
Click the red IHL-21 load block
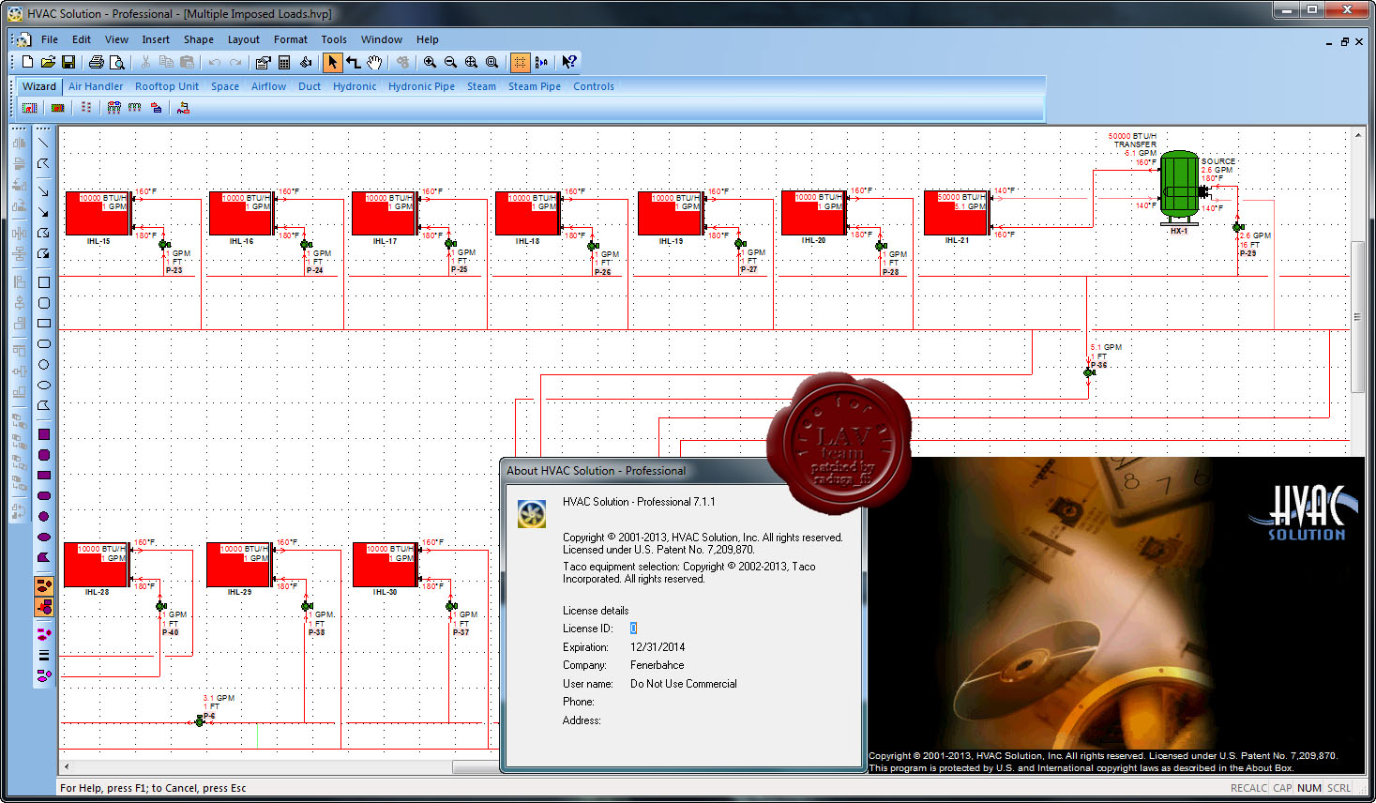tap(956, 213)
